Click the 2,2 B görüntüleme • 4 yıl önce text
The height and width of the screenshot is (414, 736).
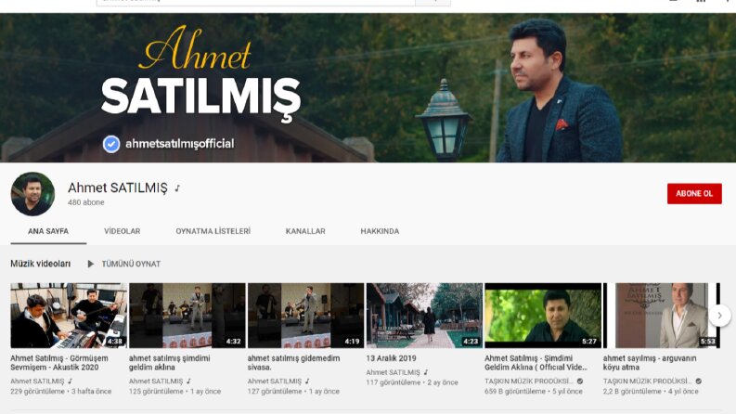coord(651,391)
